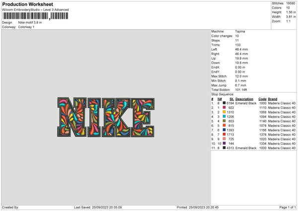The image size is (298, 211).
Task: Select thread code 1068 in the stop sequence
Action: (263, 112)
